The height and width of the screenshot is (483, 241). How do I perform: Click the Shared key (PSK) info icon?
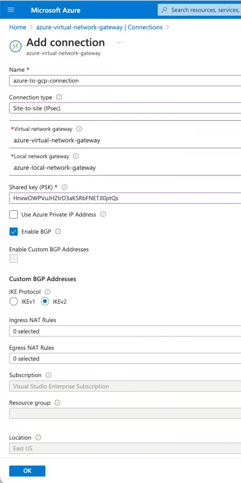click(x=65, y=187)
